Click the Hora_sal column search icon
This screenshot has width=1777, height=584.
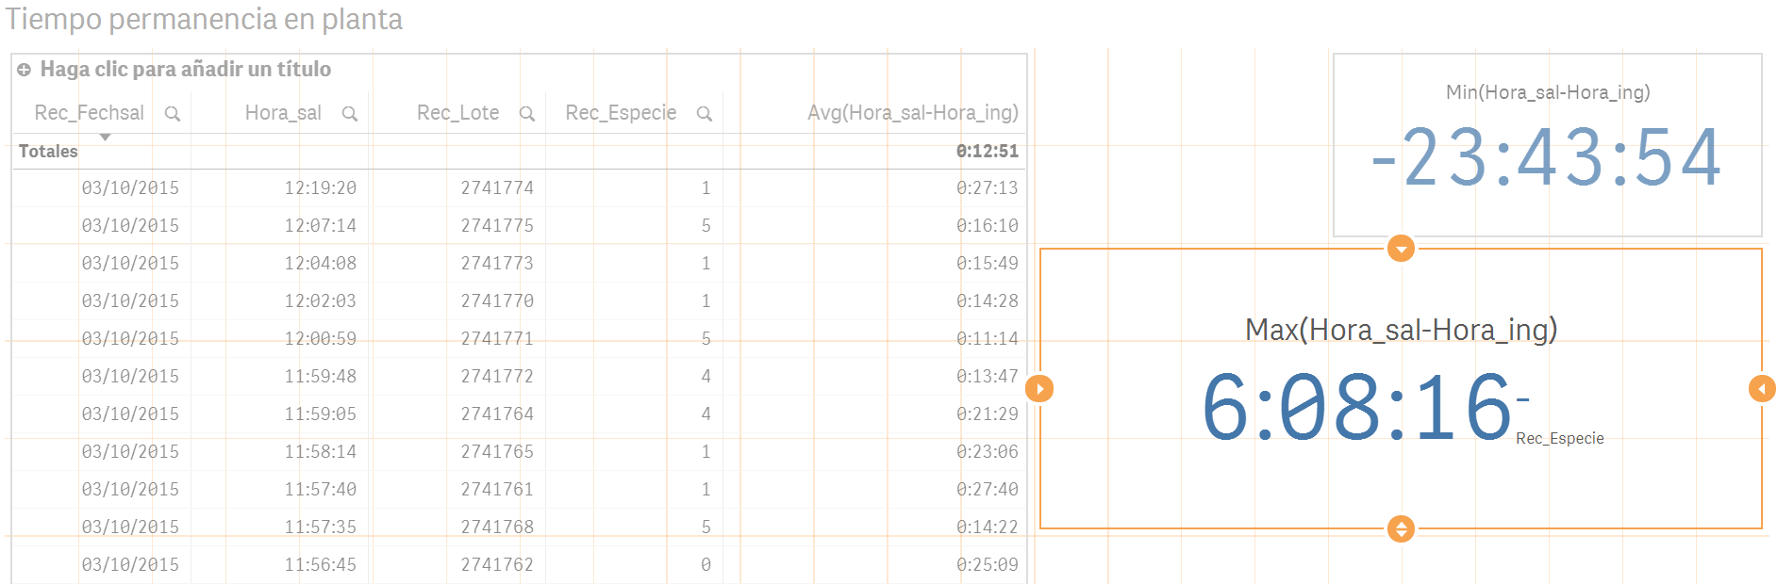click(x=349, y=114)
